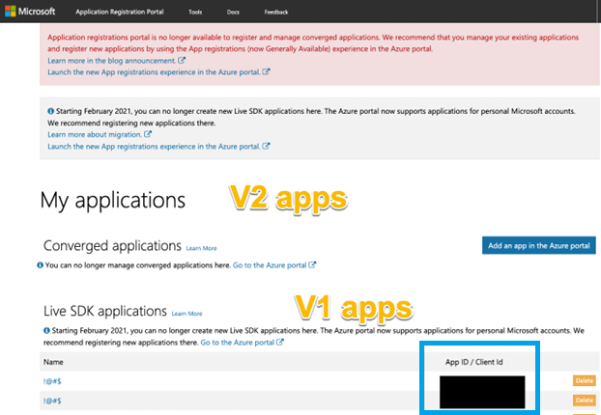Viewport: 601px width, 415px height.
Task: Click info icon beside converged applications notice
Action: 40,265
